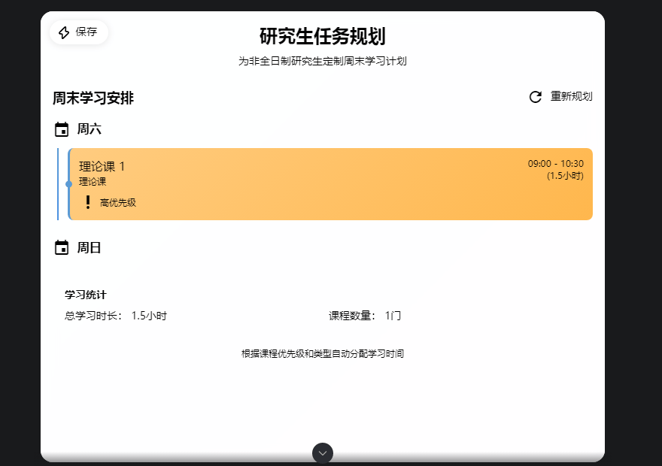Click the circular refresh arrow icon
662x466 pixels.
pos(536,97)
